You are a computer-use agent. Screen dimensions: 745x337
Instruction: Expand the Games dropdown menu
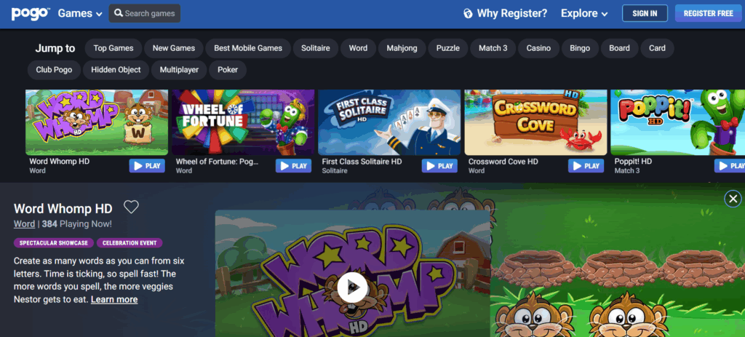[x=80, y=13]
